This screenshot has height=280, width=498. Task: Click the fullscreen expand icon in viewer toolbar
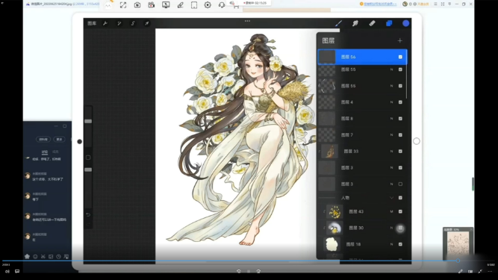[123, 5]
